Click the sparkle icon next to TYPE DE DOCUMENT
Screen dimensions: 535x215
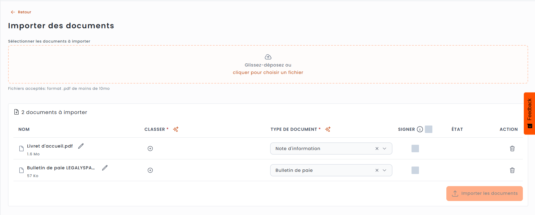[x=328, y=129]
